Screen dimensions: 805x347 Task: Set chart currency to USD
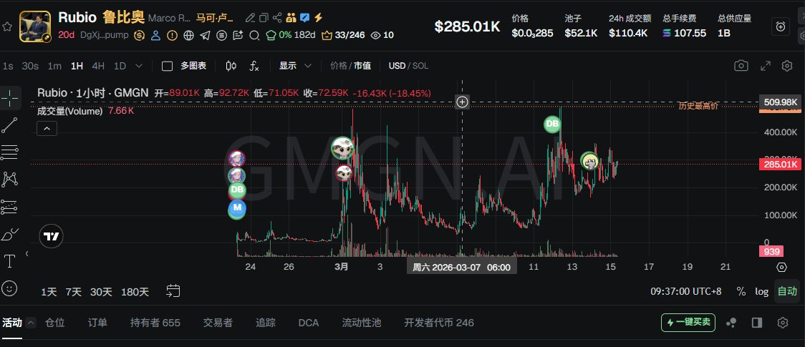tap(397, 66)
